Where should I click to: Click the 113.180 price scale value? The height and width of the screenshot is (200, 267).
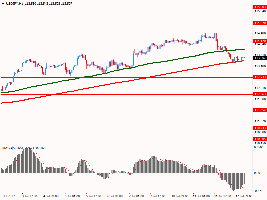pos(260,66)
